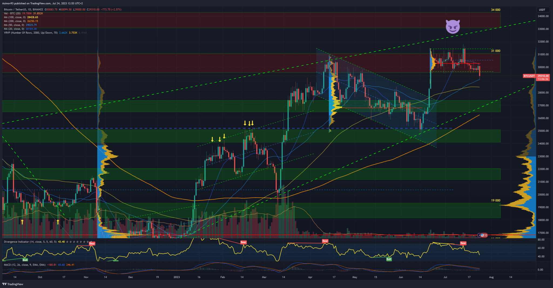Select the MA (20, close, 0) legend
Viewport: 553px width, 288px height.
click(x=14, y=29)
